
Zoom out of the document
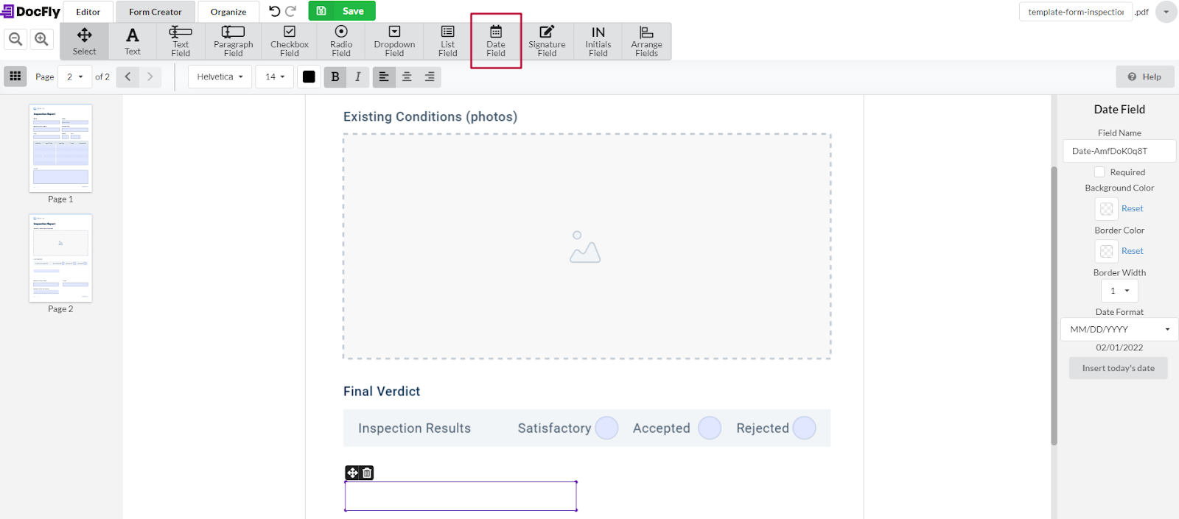click(x=15, y=39)
